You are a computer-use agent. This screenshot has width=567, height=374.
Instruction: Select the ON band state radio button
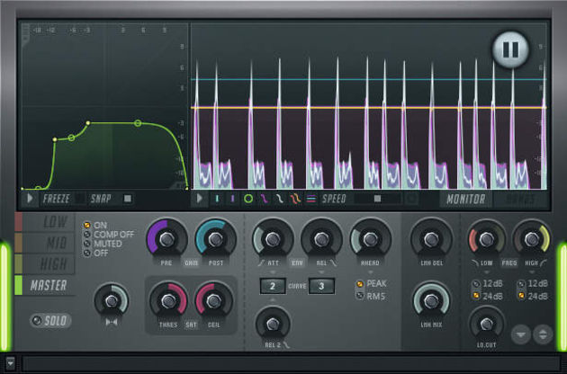[x=86, y=225]
